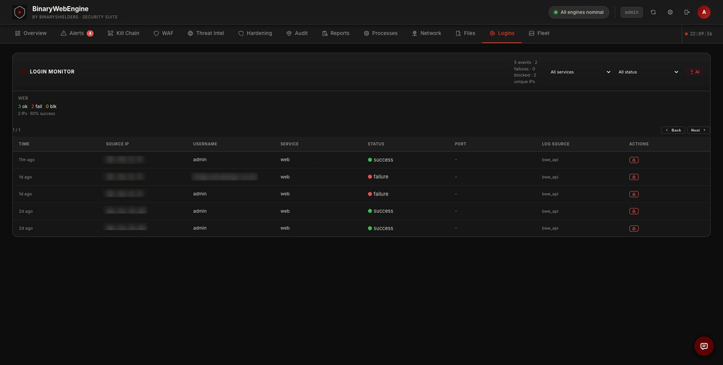Open the All services dropdown
This screenshot has width=723, height=365.
click(580, 72)
